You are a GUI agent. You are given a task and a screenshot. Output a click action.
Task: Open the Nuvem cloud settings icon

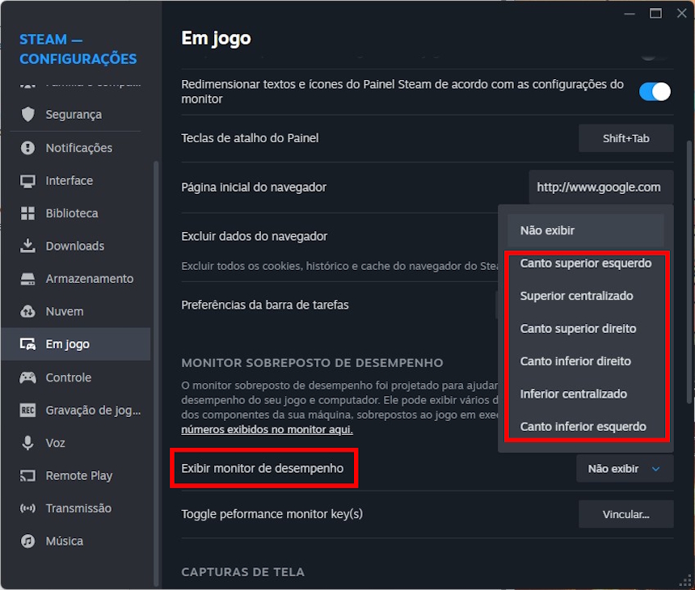click(29, 311)
